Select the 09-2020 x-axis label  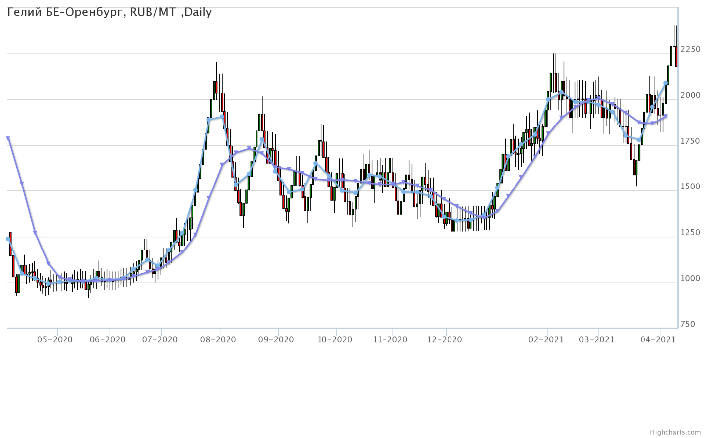(x=276, y=340)
